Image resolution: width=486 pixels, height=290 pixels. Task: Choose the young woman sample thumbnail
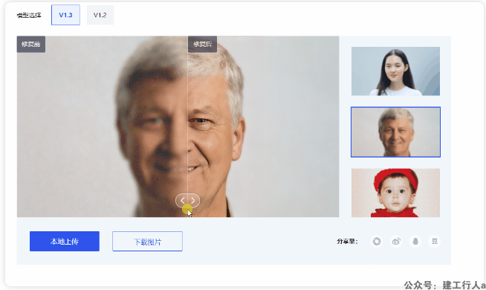(395, 71)
